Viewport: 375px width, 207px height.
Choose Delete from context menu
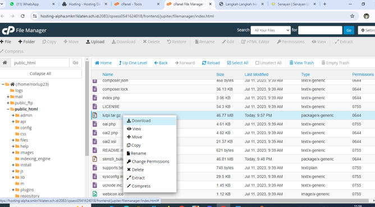pyautogui.click(x=150, y=170)
